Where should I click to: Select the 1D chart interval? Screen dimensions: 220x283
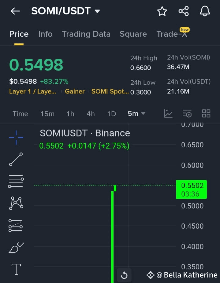112,114
